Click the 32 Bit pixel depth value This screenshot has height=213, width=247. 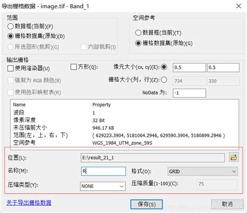point(98,120)
